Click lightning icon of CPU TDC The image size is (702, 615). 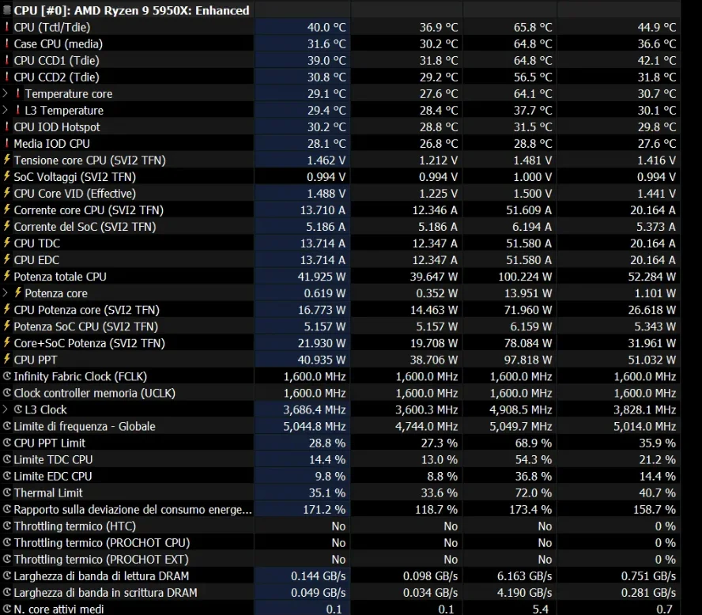click(6, 243)
